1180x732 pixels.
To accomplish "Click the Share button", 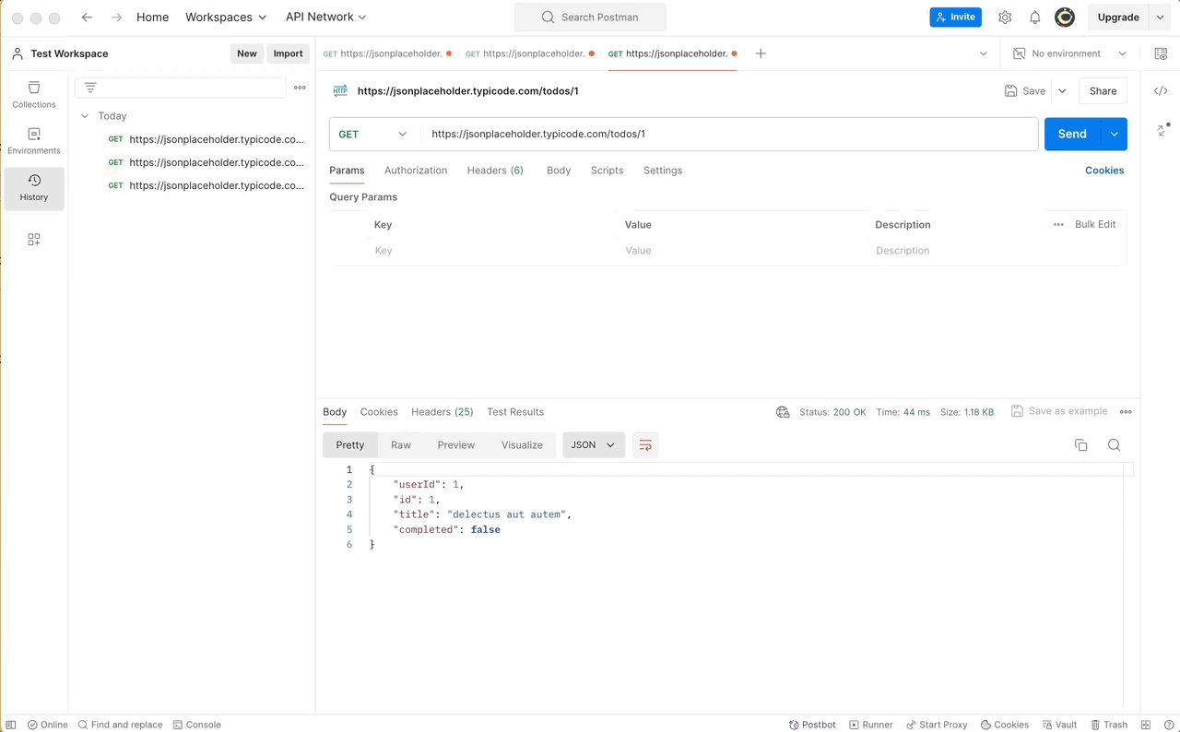I will (x=1103, y=91).
